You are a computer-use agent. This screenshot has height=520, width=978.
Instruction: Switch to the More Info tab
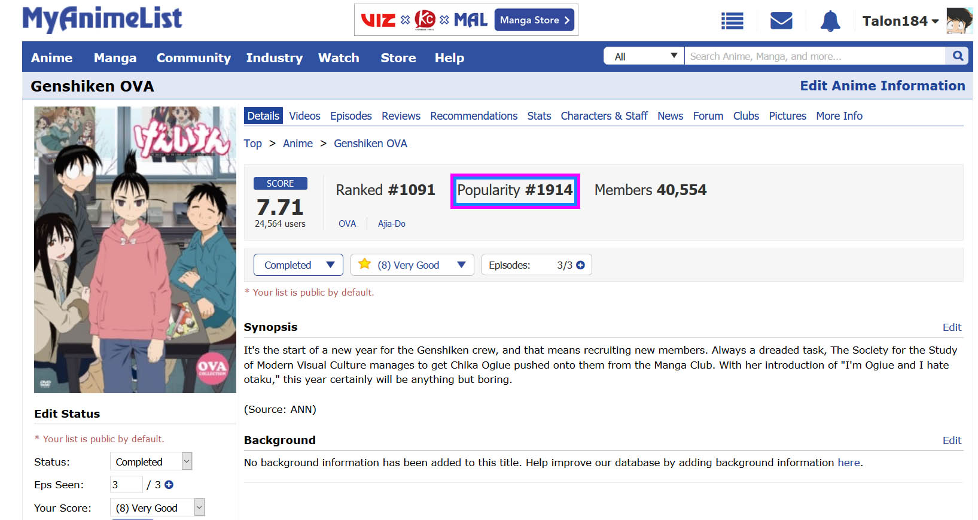tap(839, 115)
